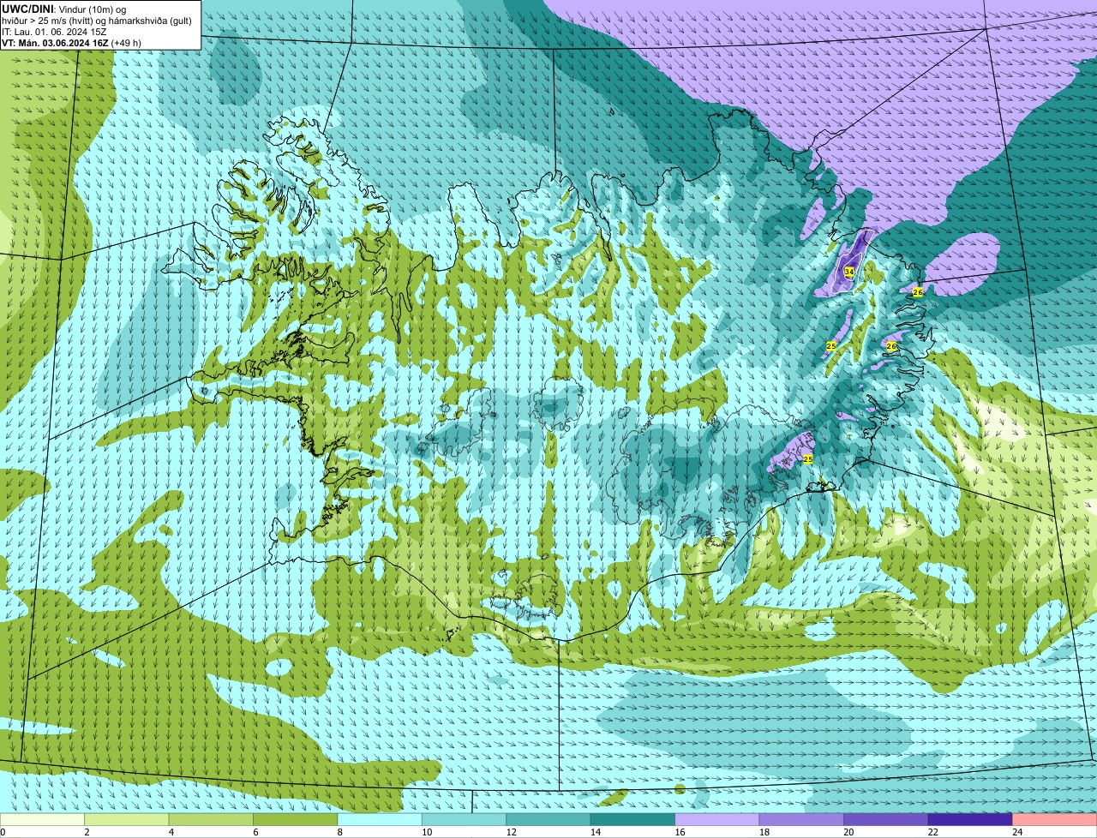Click the 6–8 m/s olive green legend swatch
Viewport: 1097px width, 838px height.
296,819
